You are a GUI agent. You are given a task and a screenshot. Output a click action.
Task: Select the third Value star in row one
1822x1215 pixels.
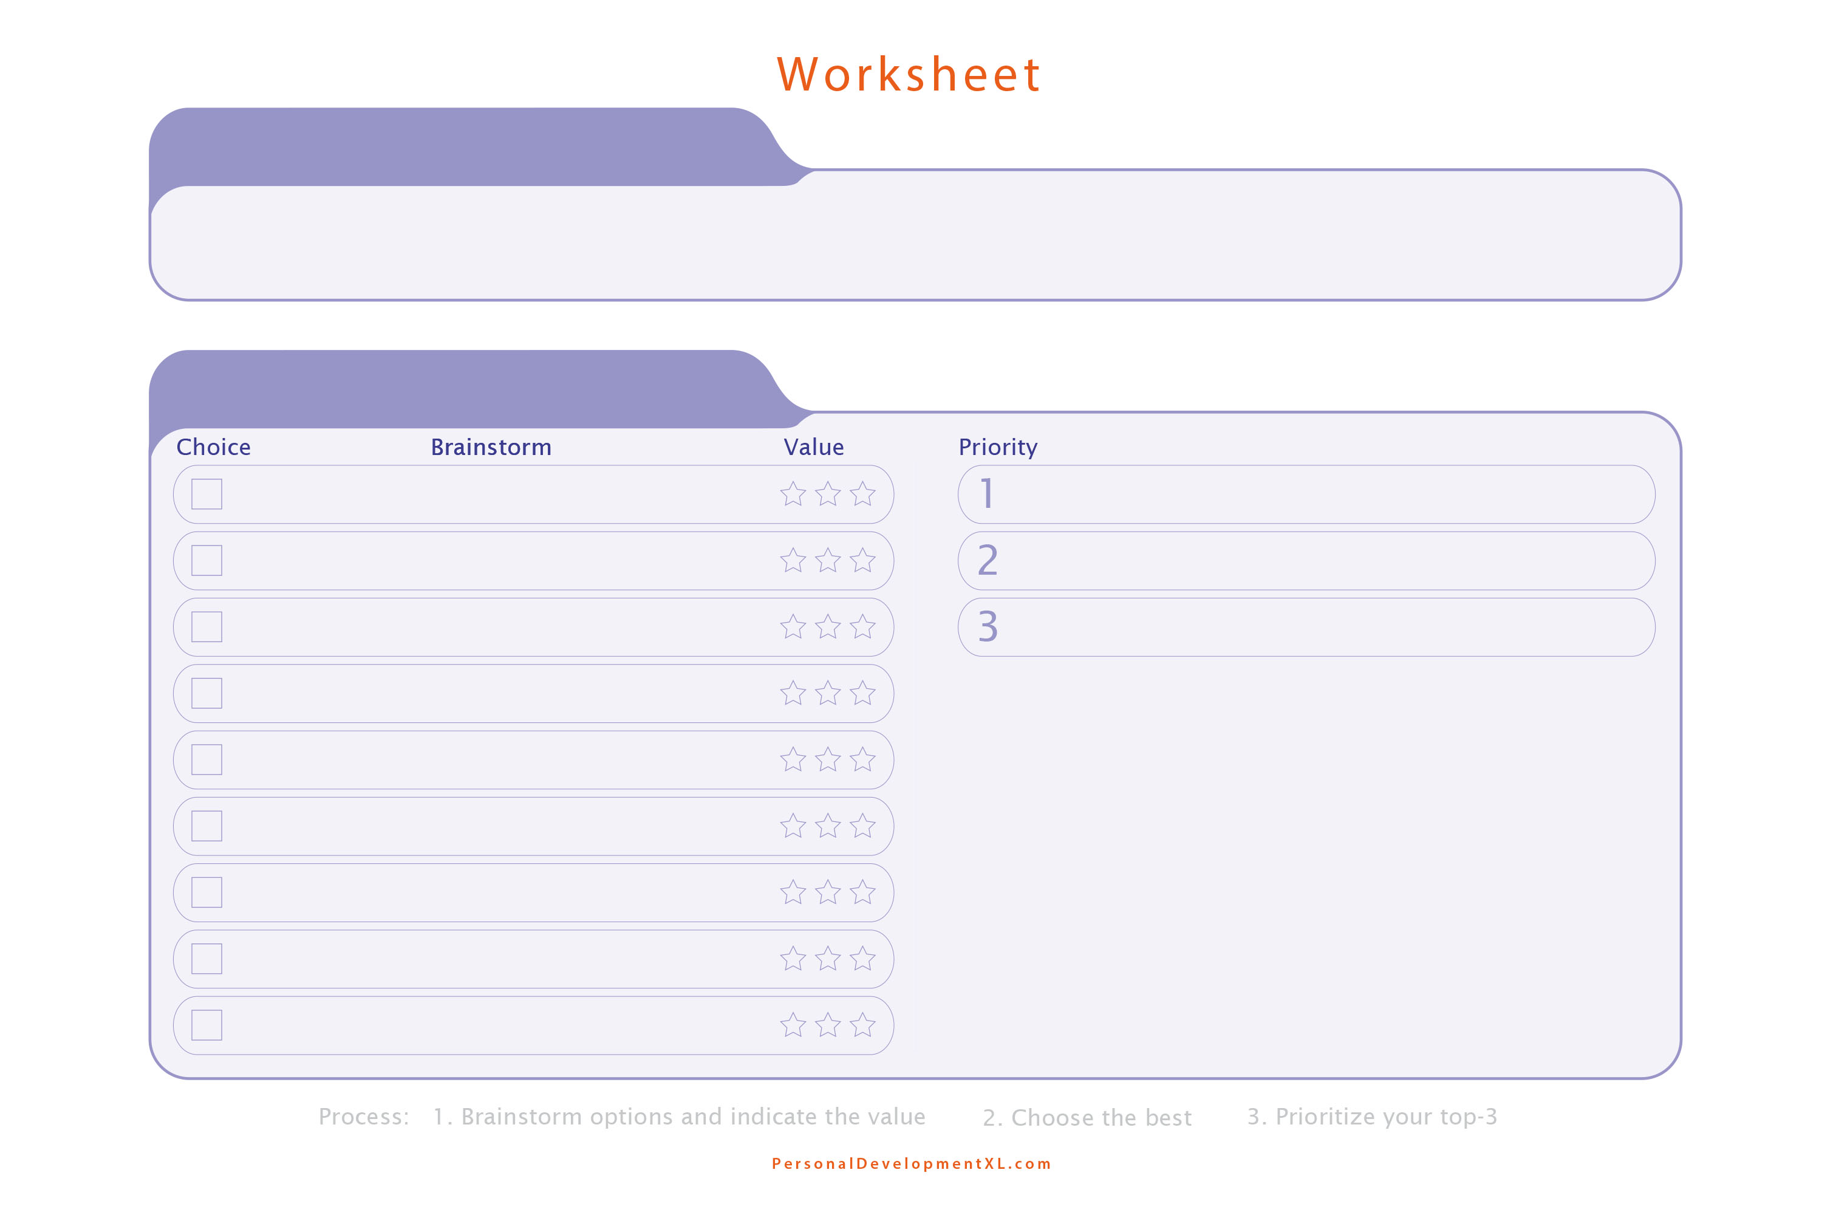pos(862,495)
